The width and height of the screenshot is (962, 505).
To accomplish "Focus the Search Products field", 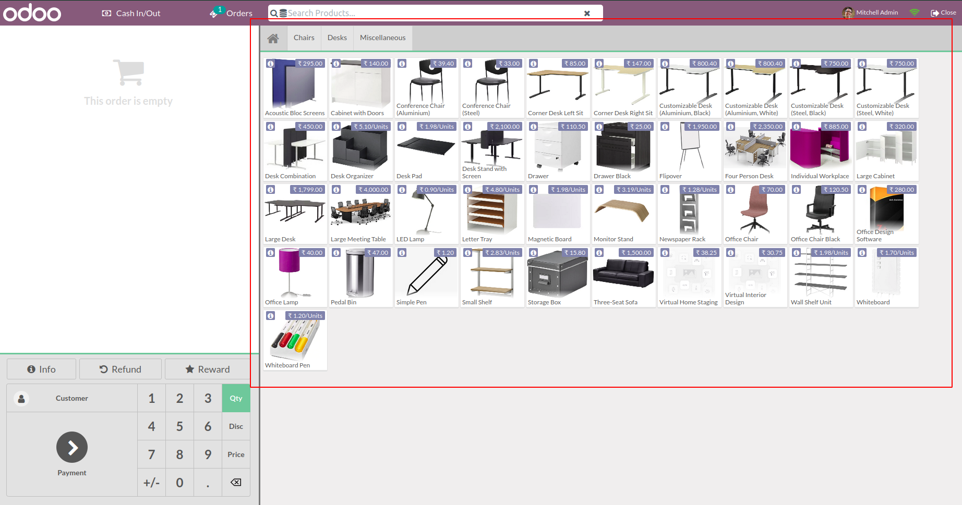I will (433, 13).
